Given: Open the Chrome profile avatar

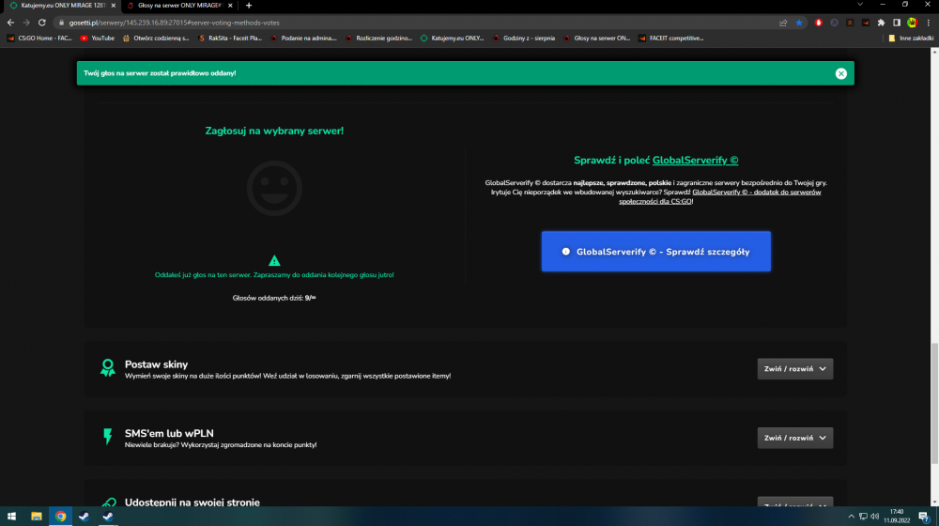Looking at the screenshot, I should click(912, 23).
